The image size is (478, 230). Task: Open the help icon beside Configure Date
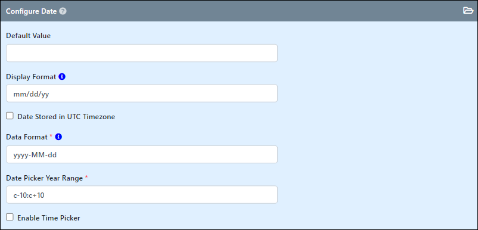click(x=63, y=11)
